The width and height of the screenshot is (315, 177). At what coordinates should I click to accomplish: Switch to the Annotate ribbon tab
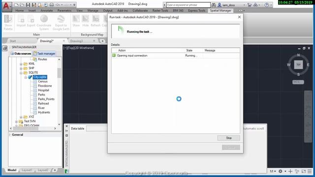(x=47, y=10)
